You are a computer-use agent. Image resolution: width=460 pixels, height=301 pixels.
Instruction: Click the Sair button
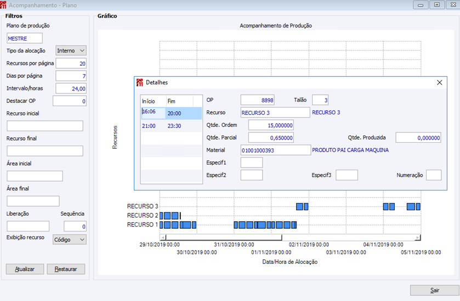point(434,291)
